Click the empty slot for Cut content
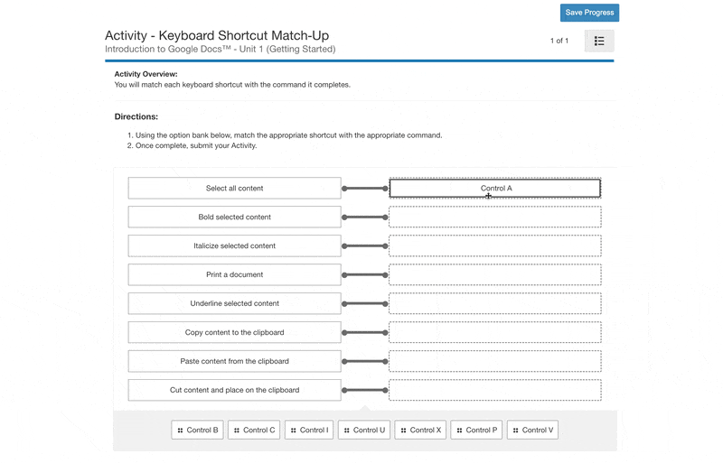The width and height of the screenshot is (723, 463). click(495, 390)
